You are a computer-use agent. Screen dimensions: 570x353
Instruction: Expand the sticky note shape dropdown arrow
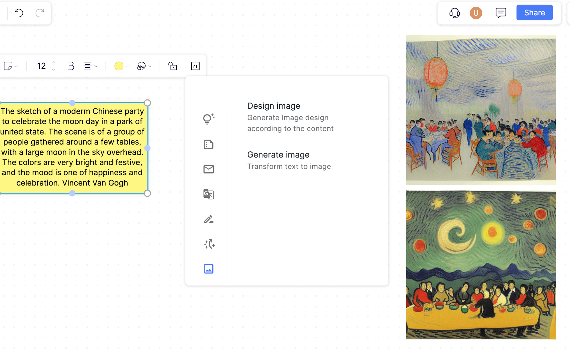pyautogui.click(x=17, y=66)
